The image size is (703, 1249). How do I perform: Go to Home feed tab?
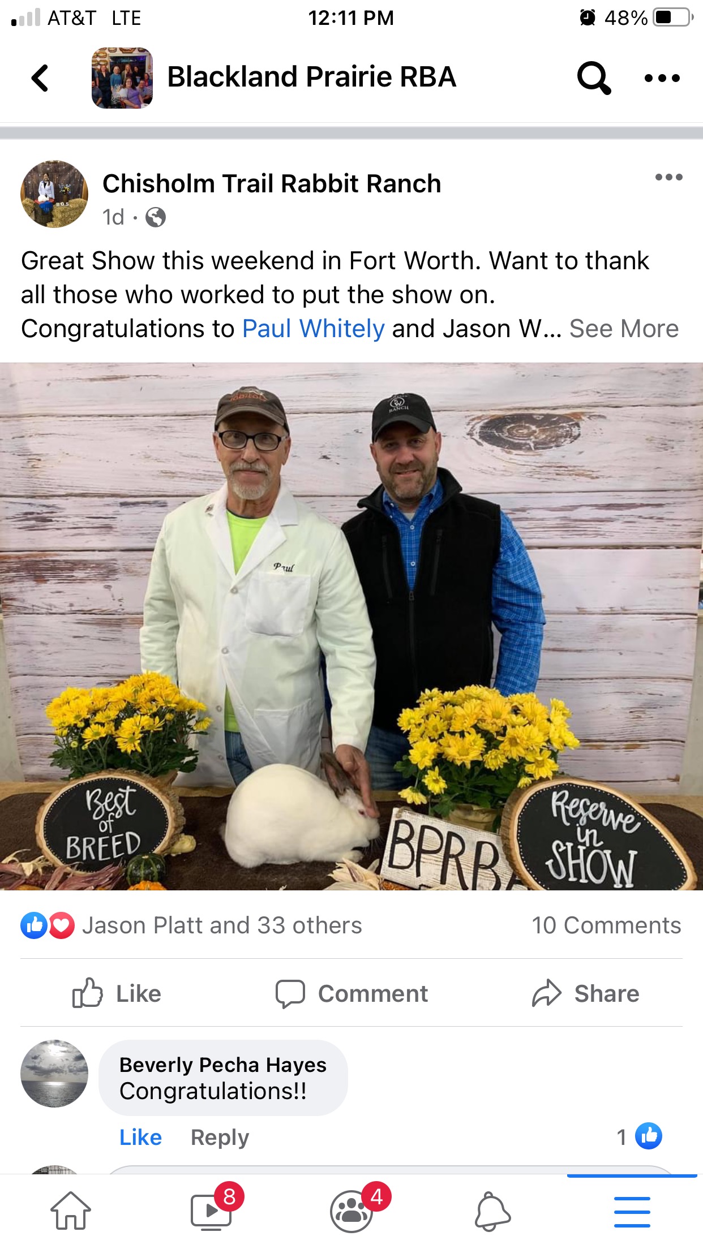71,1211
